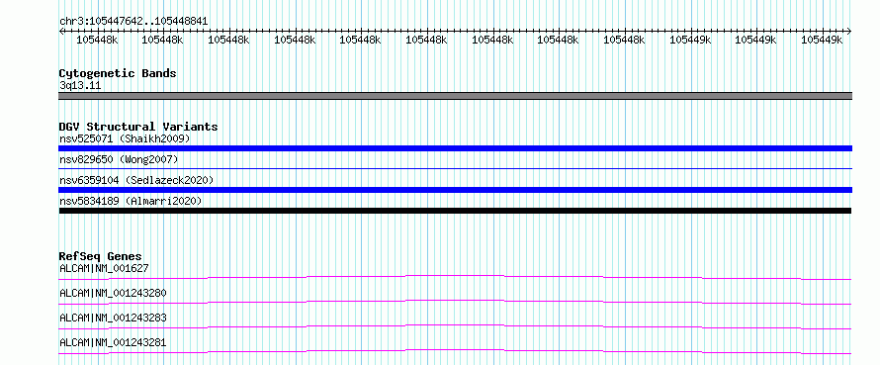This screenshot has width=880, height=365.
Task: Click the magenta line of ALCAM|NM_001243280
Action: tap(455, 302)
